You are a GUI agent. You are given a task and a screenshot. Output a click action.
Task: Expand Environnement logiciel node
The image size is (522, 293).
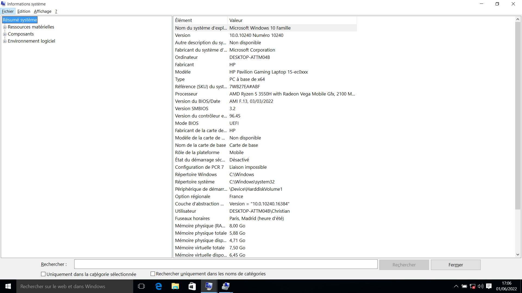(5, 41)
